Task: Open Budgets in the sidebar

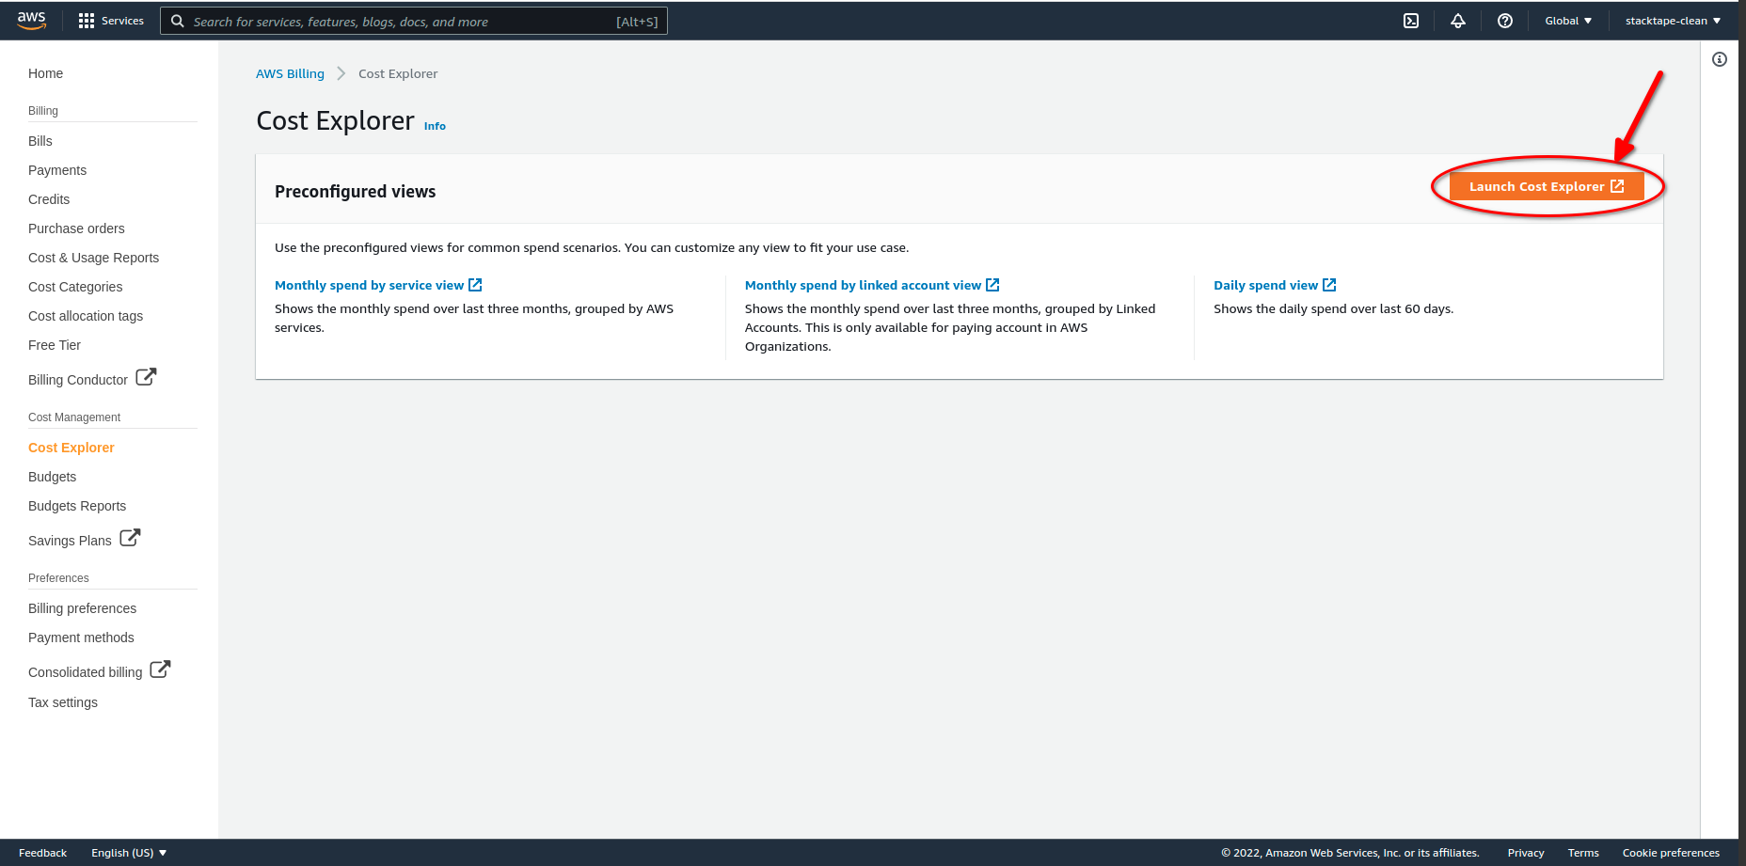Action: 52,477
